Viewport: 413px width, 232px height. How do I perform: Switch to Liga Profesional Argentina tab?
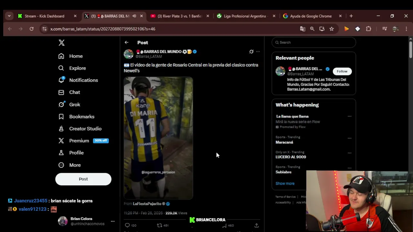pos(245,16)
